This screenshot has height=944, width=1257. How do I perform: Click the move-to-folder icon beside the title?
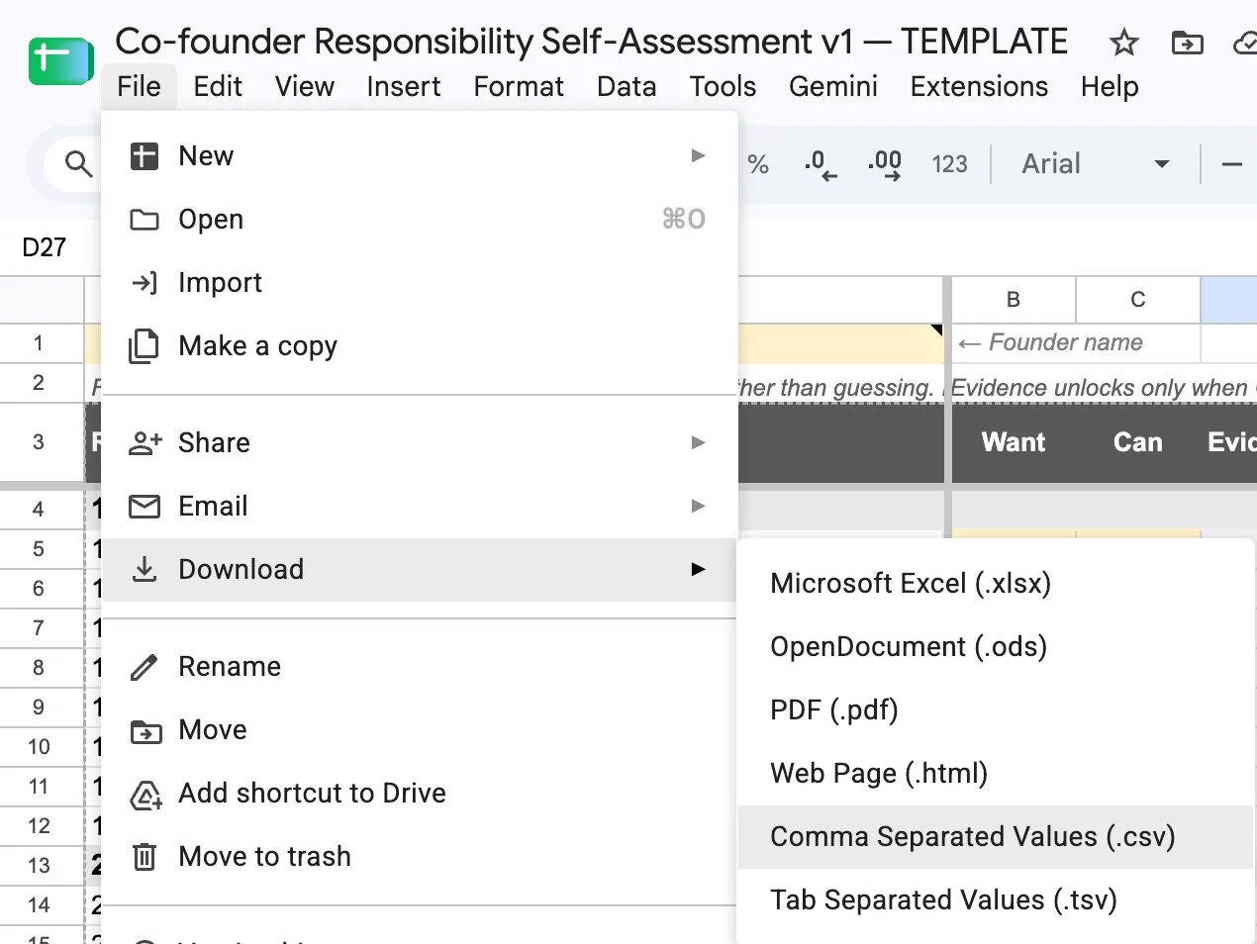coord(1187,43)
